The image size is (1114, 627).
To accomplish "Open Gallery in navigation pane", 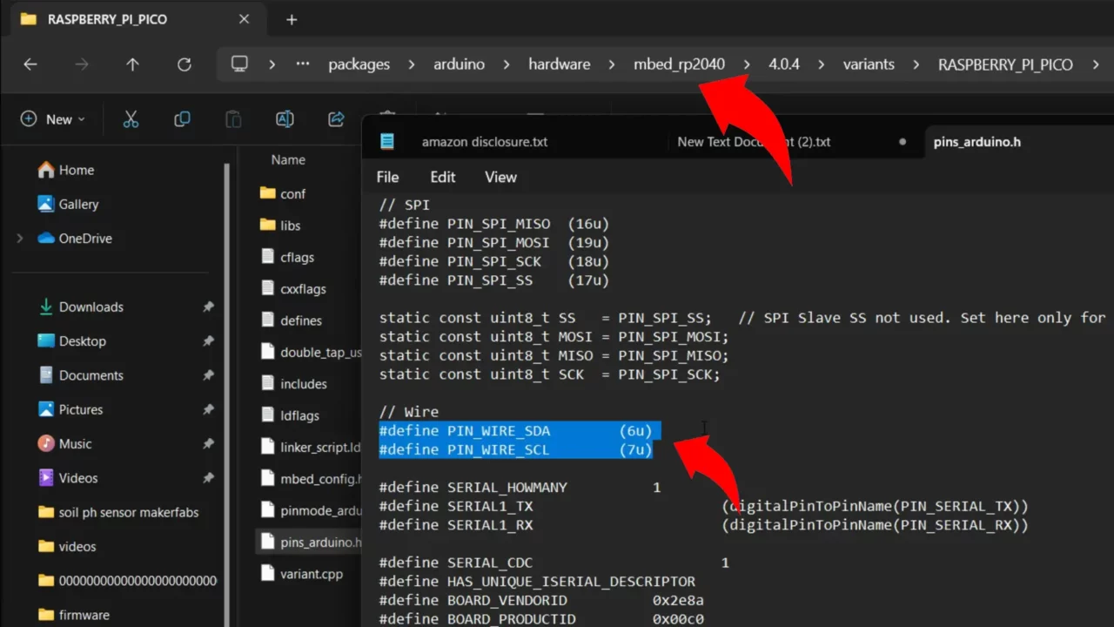I will pyautogui.click(x=68, y=204).
